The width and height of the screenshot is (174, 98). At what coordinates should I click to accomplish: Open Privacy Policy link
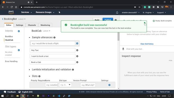pos(151,92)
